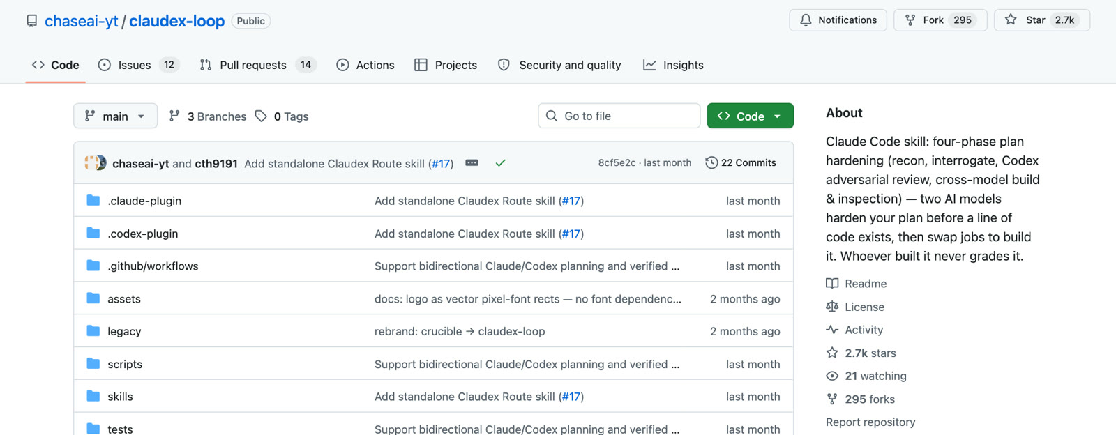
Task: Expand commit message details ellipsis button
Action: point(472,163)
